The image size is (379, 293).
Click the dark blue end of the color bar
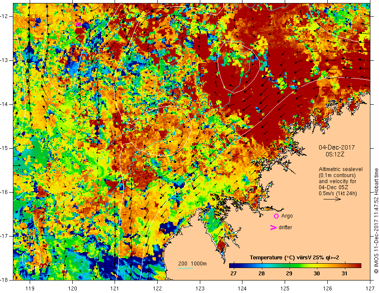pyautogui.click(x=231, y=266)
